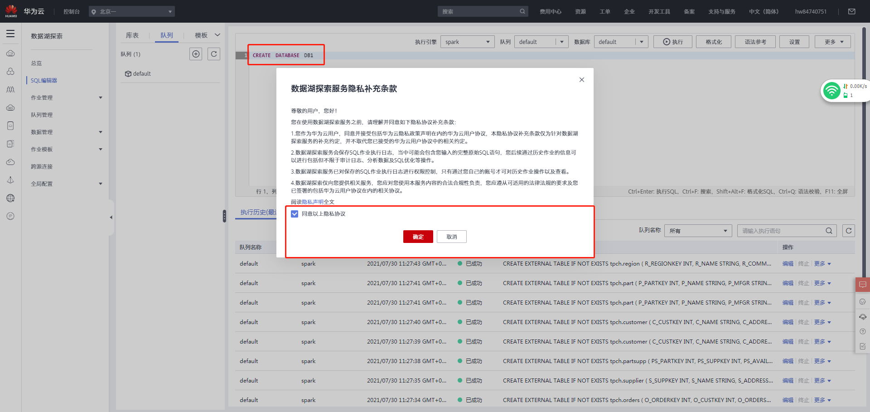870x412 pixels.
Task: Close the privacy terms dialog
Action: (x=582, y=80)
